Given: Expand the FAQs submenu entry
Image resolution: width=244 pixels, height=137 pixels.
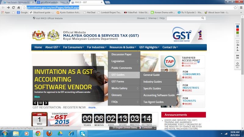Looking at the screenshot, I should tap(124, 102).
